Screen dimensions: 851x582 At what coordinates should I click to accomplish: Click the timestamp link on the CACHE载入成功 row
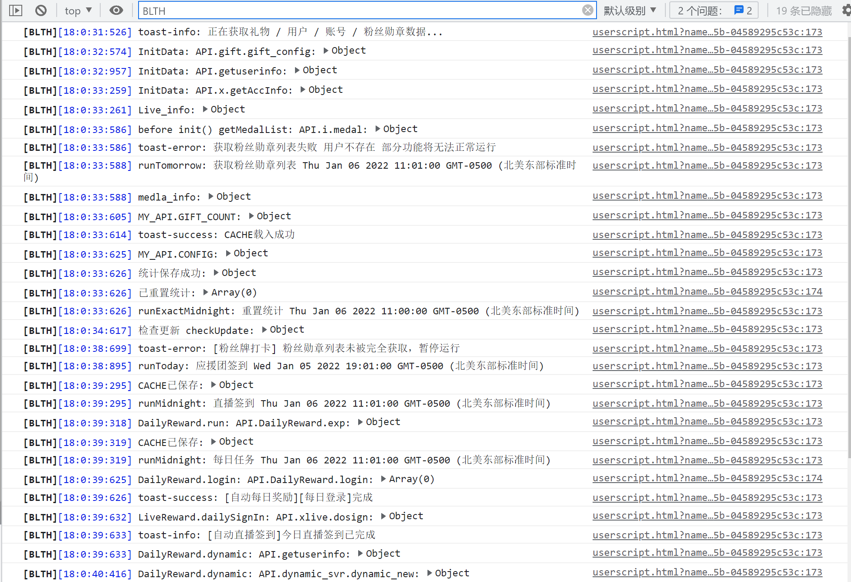pos(95,235)
